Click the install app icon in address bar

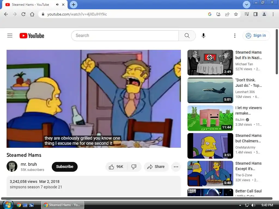(218, 14)
